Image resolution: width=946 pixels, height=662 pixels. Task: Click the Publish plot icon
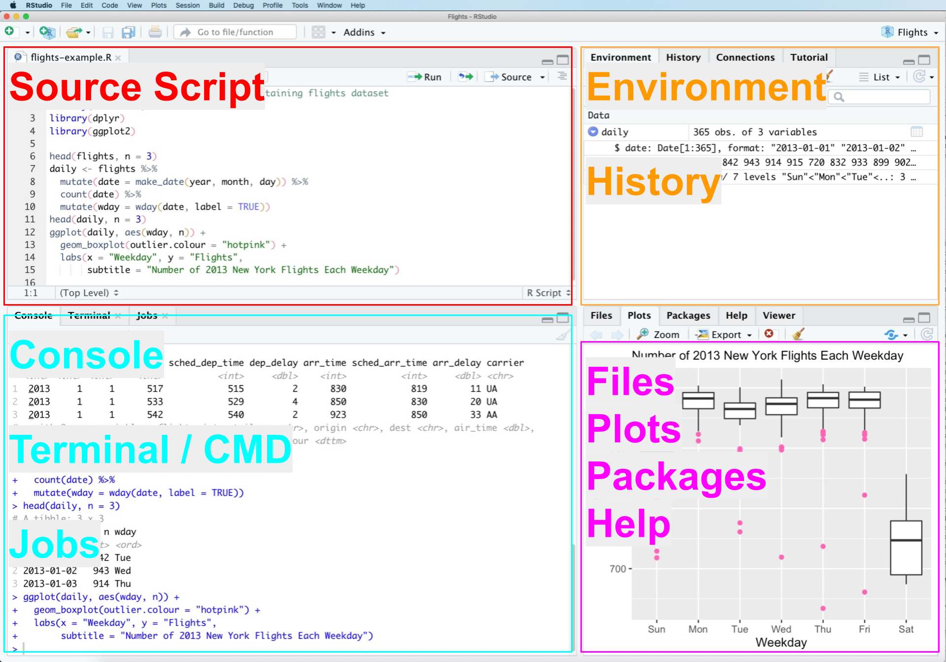click(x=891, y=335)
